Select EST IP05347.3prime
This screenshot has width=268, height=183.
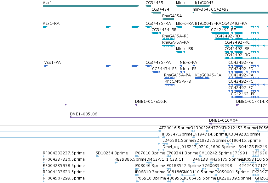163,137
